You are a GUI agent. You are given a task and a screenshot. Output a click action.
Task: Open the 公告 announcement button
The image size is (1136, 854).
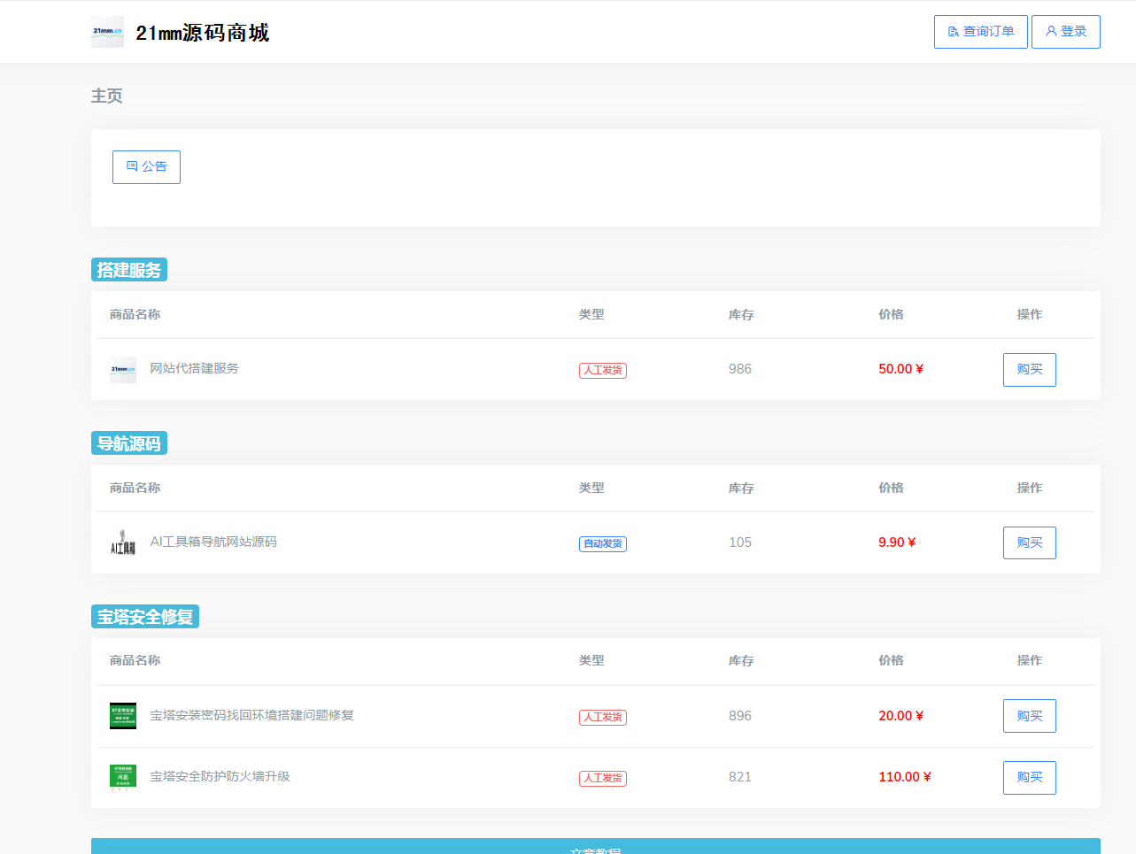(146, 167)
